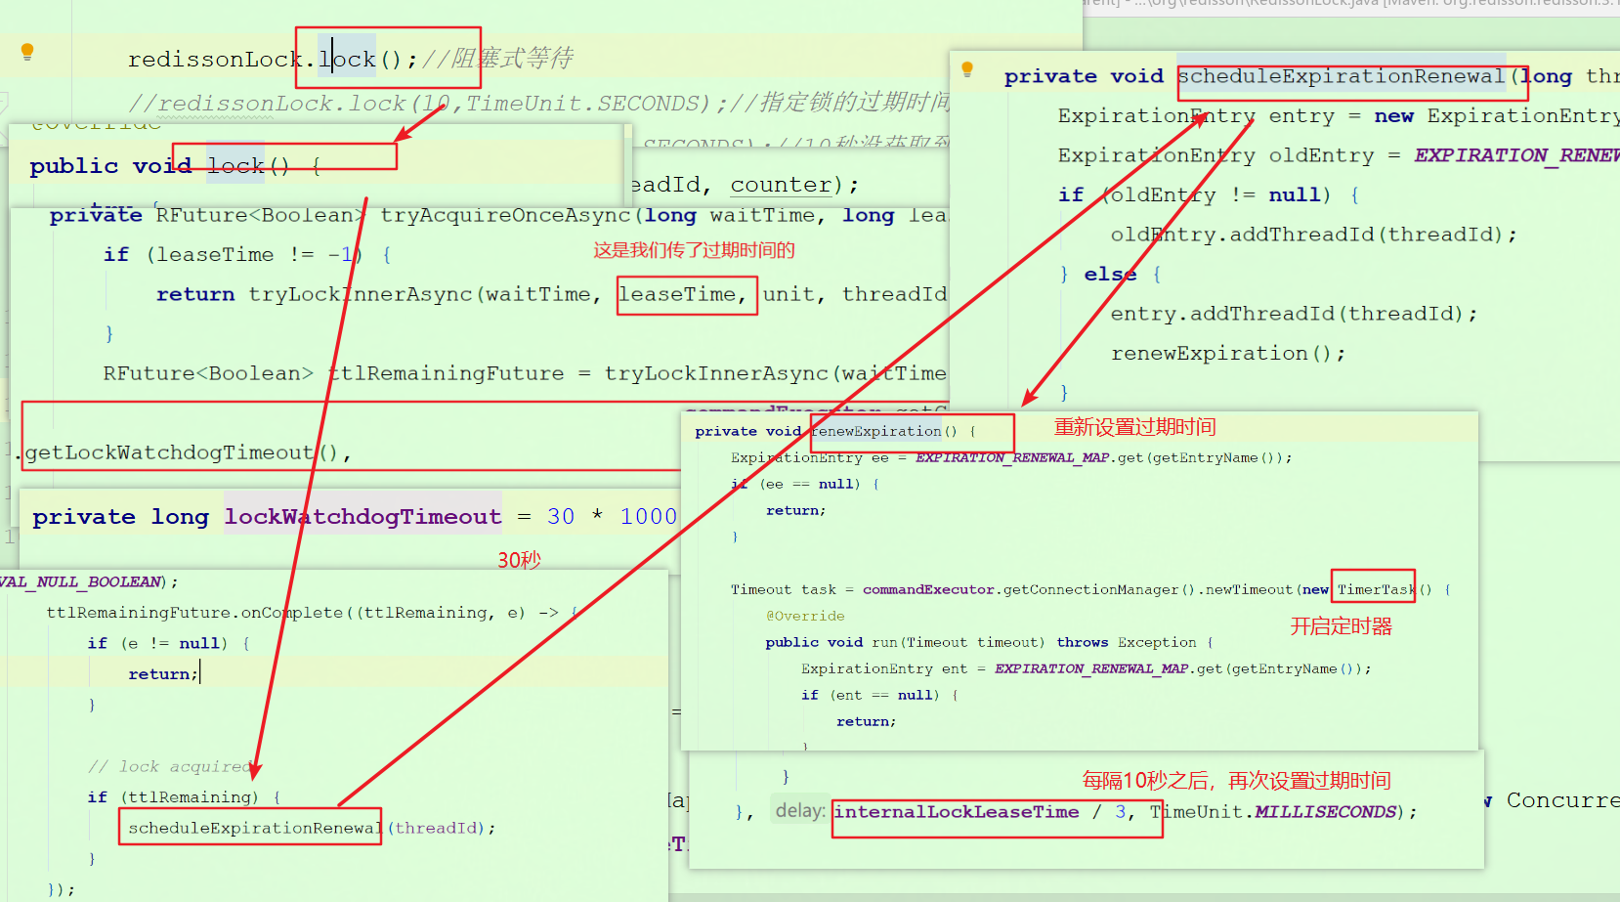This screenshot has width=1620, height=902.
Task: Click TimeUnit.MILLISECONDS argument
Action: pyautogui.click(x=1273, y=812)
